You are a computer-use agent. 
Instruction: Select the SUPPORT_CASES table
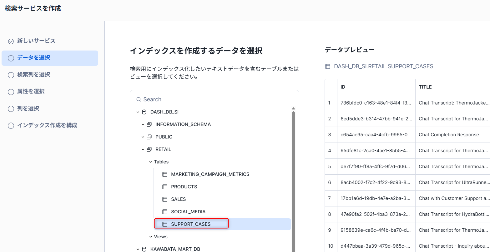(x=191, y=224)
